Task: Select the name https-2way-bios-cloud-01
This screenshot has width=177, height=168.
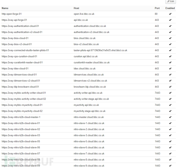Action: click(15, 38)
